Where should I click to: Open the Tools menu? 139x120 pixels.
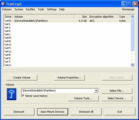point(41,9)
